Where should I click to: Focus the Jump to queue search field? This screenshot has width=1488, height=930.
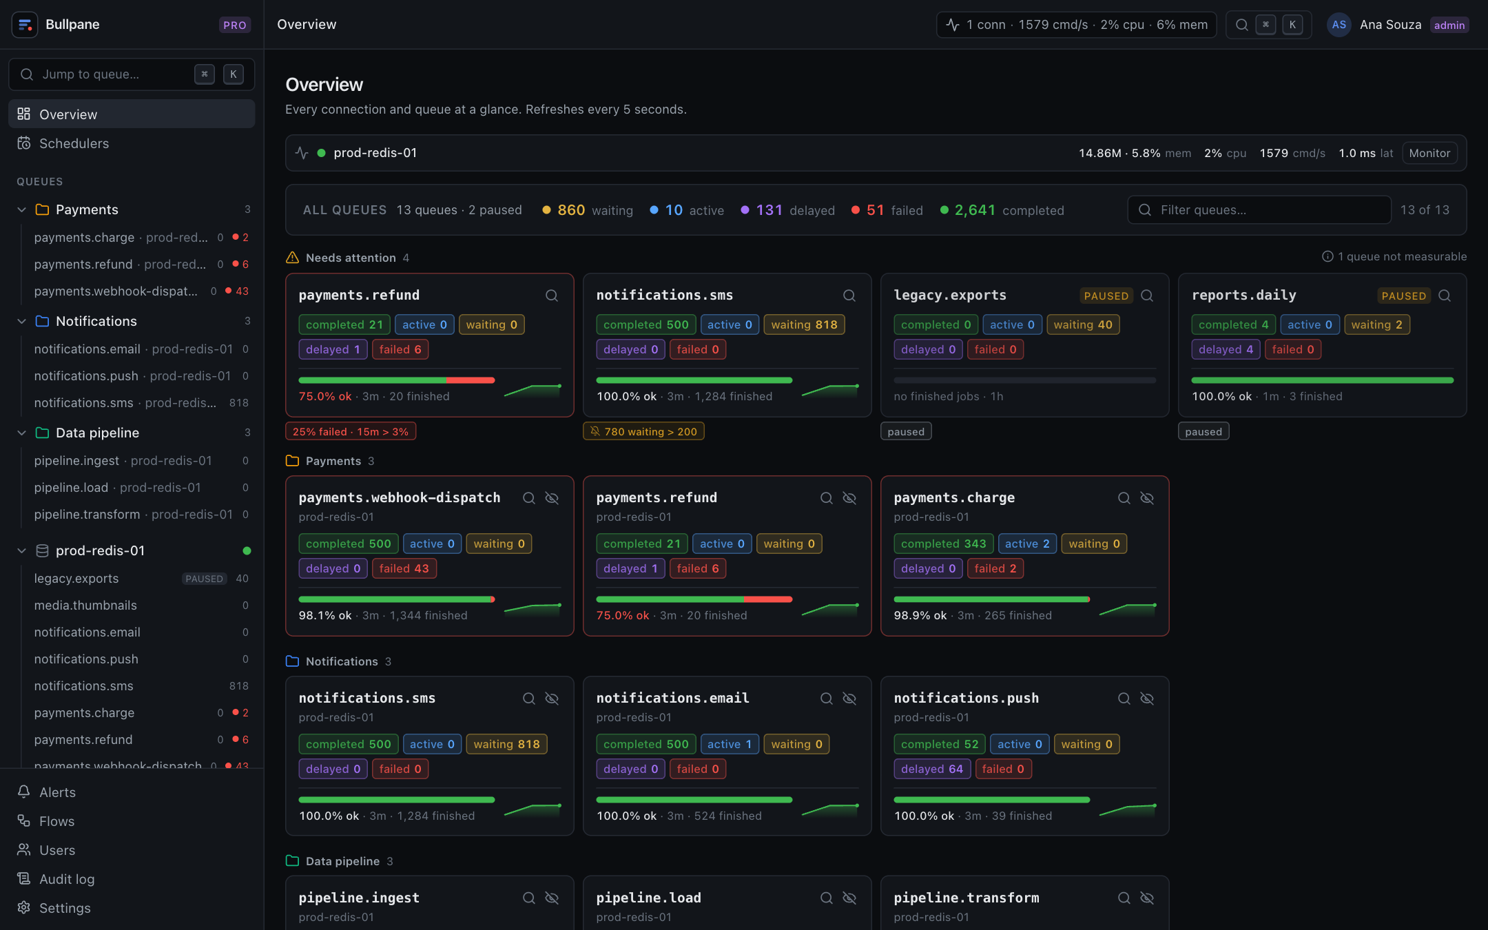pos(132,74)
